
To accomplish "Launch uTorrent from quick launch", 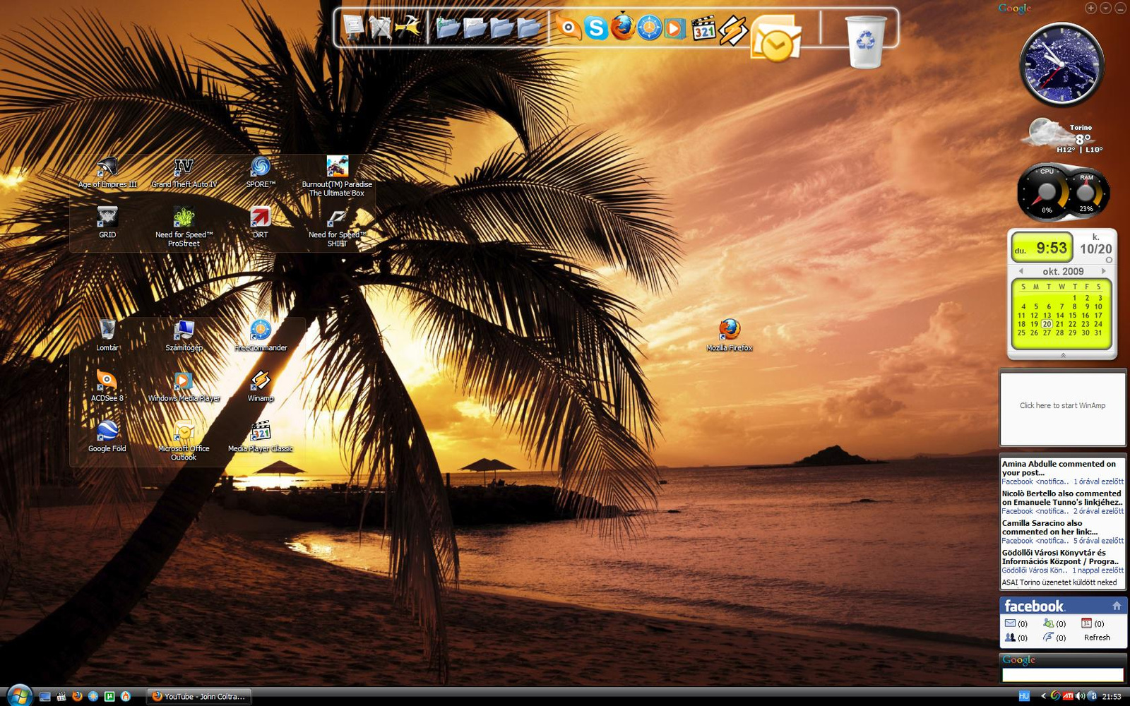I will (109, 696).
